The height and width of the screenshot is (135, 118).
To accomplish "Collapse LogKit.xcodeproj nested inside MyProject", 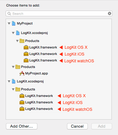I will [13, 33].
